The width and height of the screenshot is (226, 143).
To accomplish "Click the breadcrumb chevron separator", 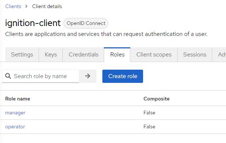I will [26, 6].
